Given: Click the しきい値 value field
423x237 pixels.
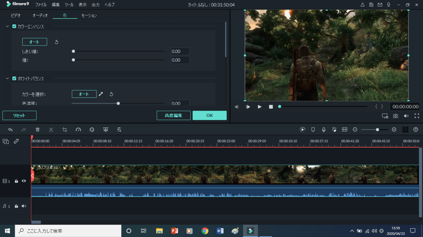Looking at the screenshot, I should pyautogui.click(x=180, y=52).
